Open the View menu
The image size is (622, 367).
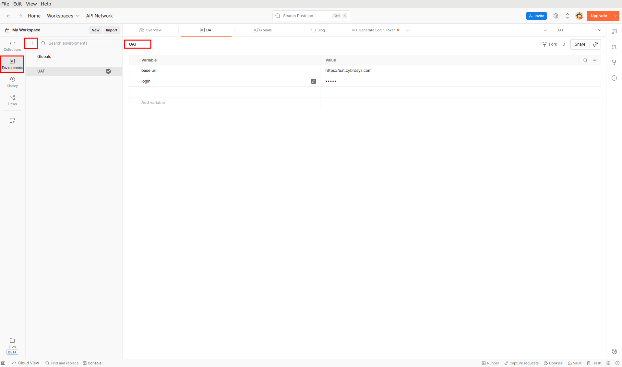(31, 4)
